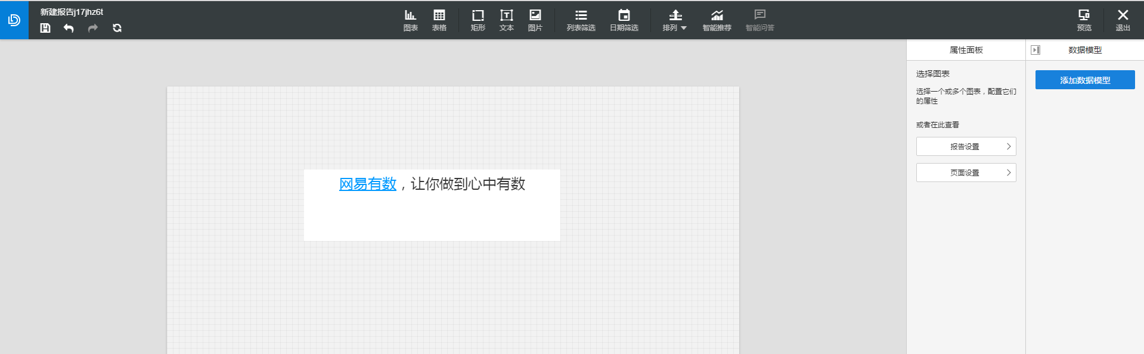The width and height of the screenshot is (1144, 354).
Task: Click the 添加数据模型 button
Action: tap(1085, 80)
